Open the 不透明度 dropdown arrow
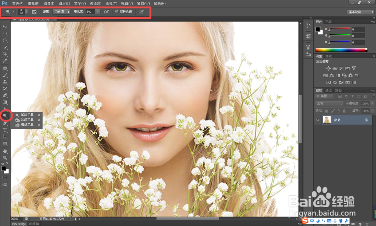The image size is (376, 226). [x=372, y=104]
